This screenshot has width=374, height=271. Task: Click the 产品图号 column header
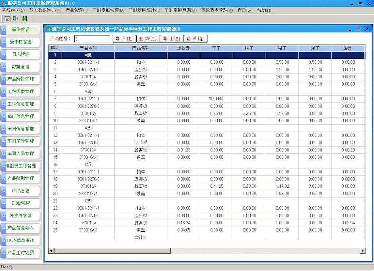pyautogui.click(x=88, y=48)
